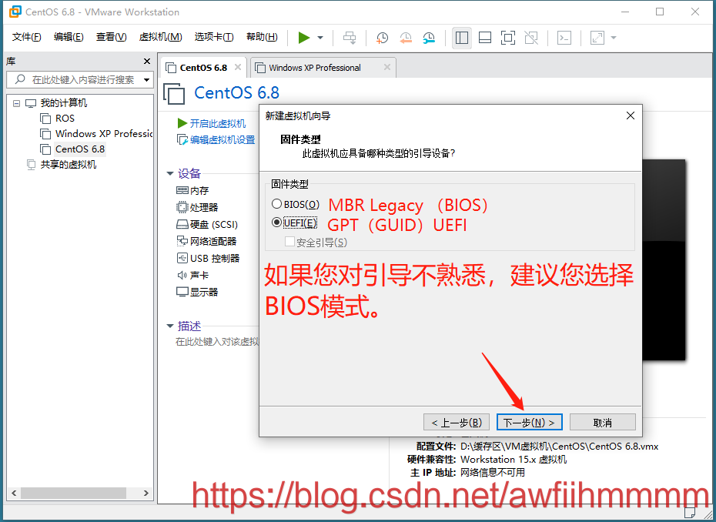716x522 pixels.
Task: Select the USB 控制器 device entry
Action: coord(208,258)
